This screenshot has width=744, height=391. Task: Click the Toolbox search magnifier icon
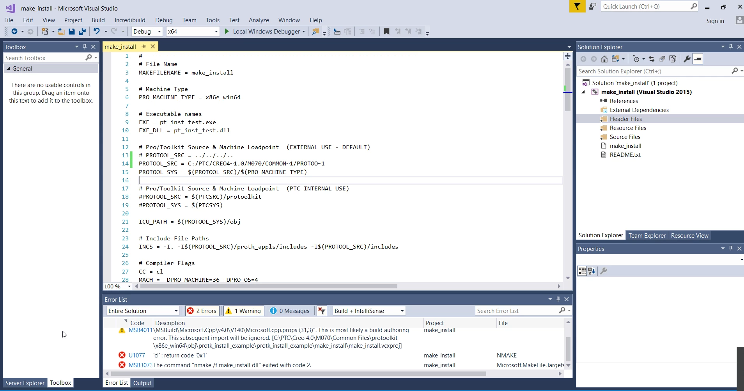tap(89, 58)
